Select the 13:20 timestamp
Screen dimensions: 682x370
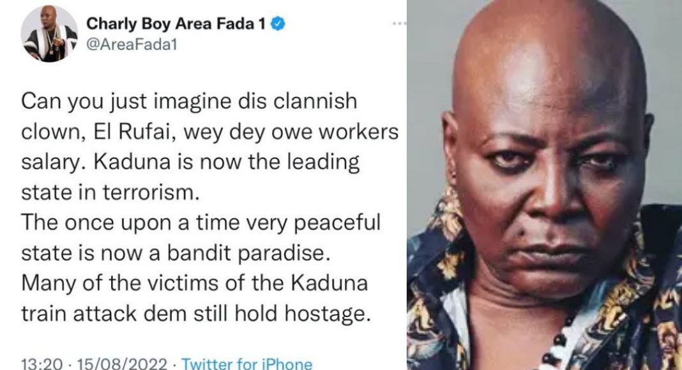coord(42,363)
